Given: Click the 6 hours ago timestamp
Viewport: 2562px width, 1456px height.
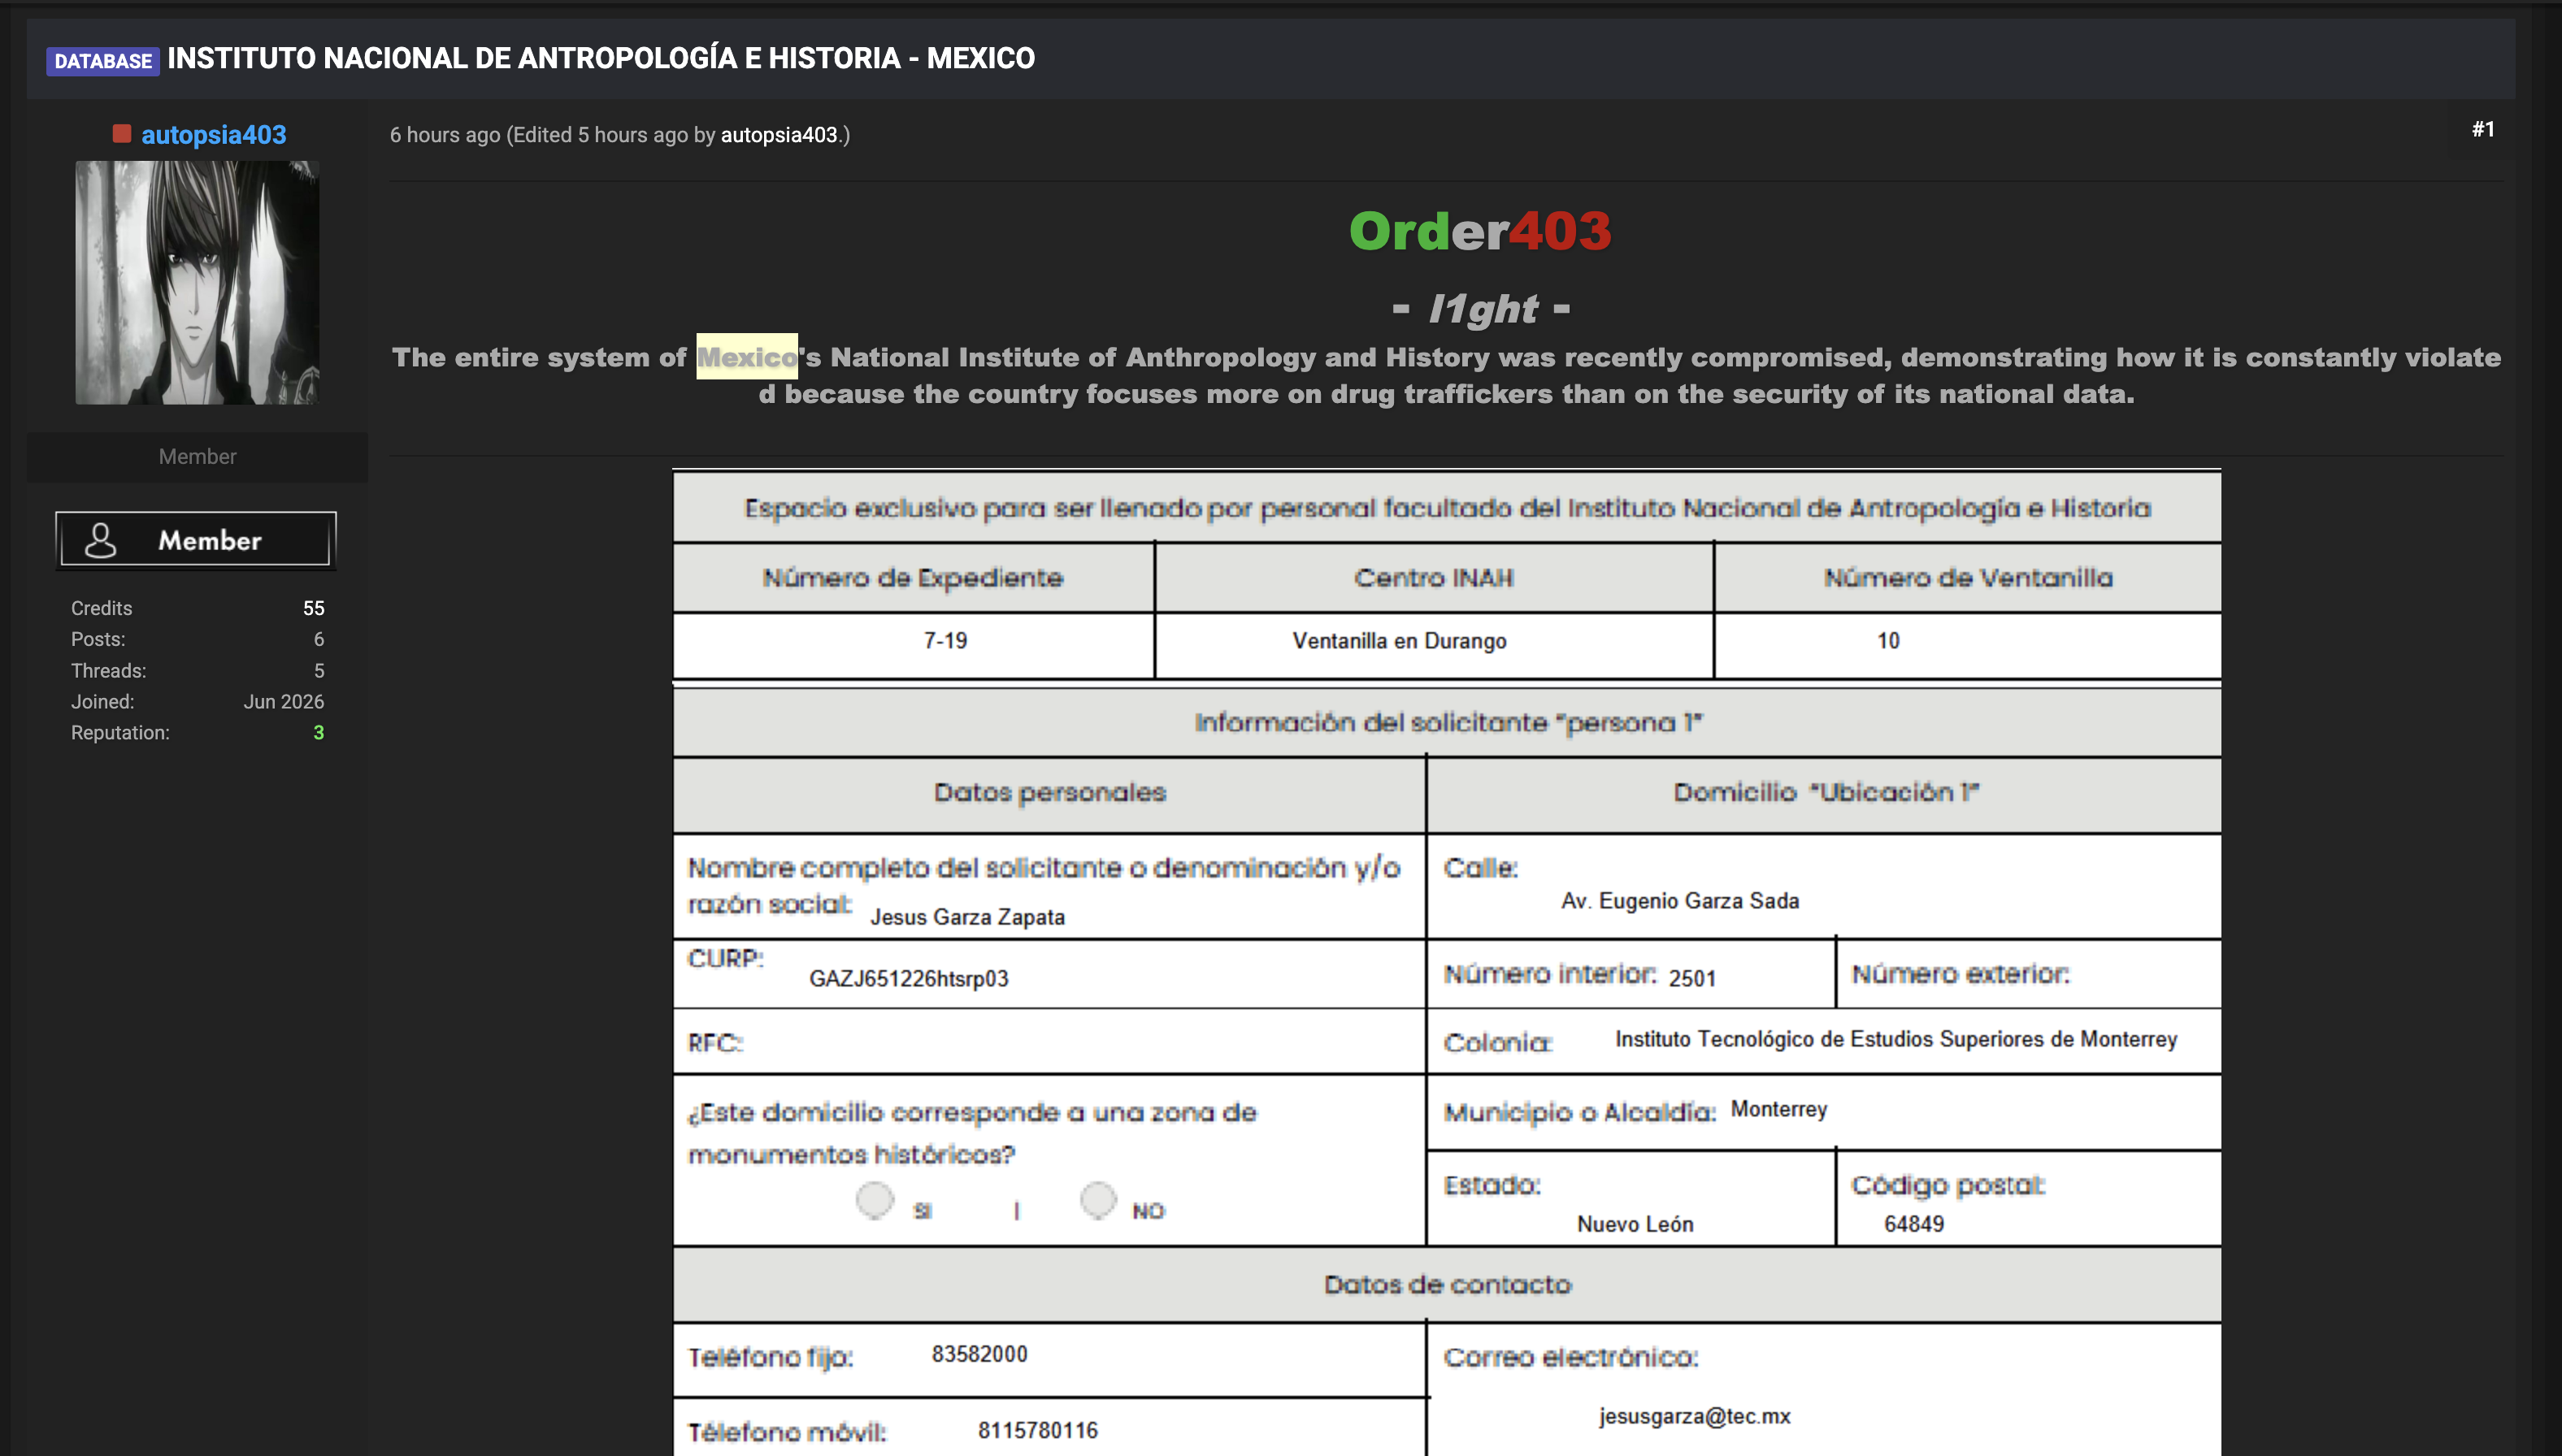Looking at the screenshot, I should click(x=445, y=135).
